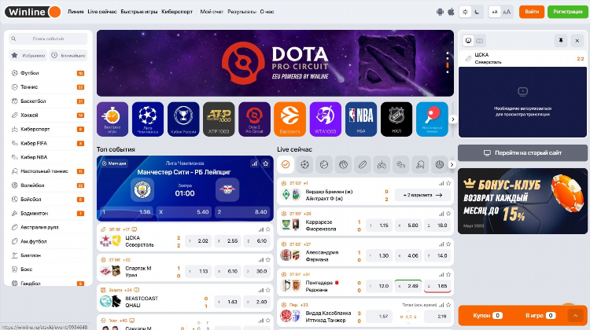590x330 pixels.
Task: Select Понтедера draw odds 2.49
Action: pyautogui.click(x=408, y=286)
